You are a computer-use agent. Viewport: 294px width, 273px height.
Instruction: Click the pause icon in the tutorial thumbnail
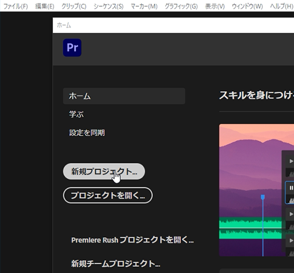[291, 188]
